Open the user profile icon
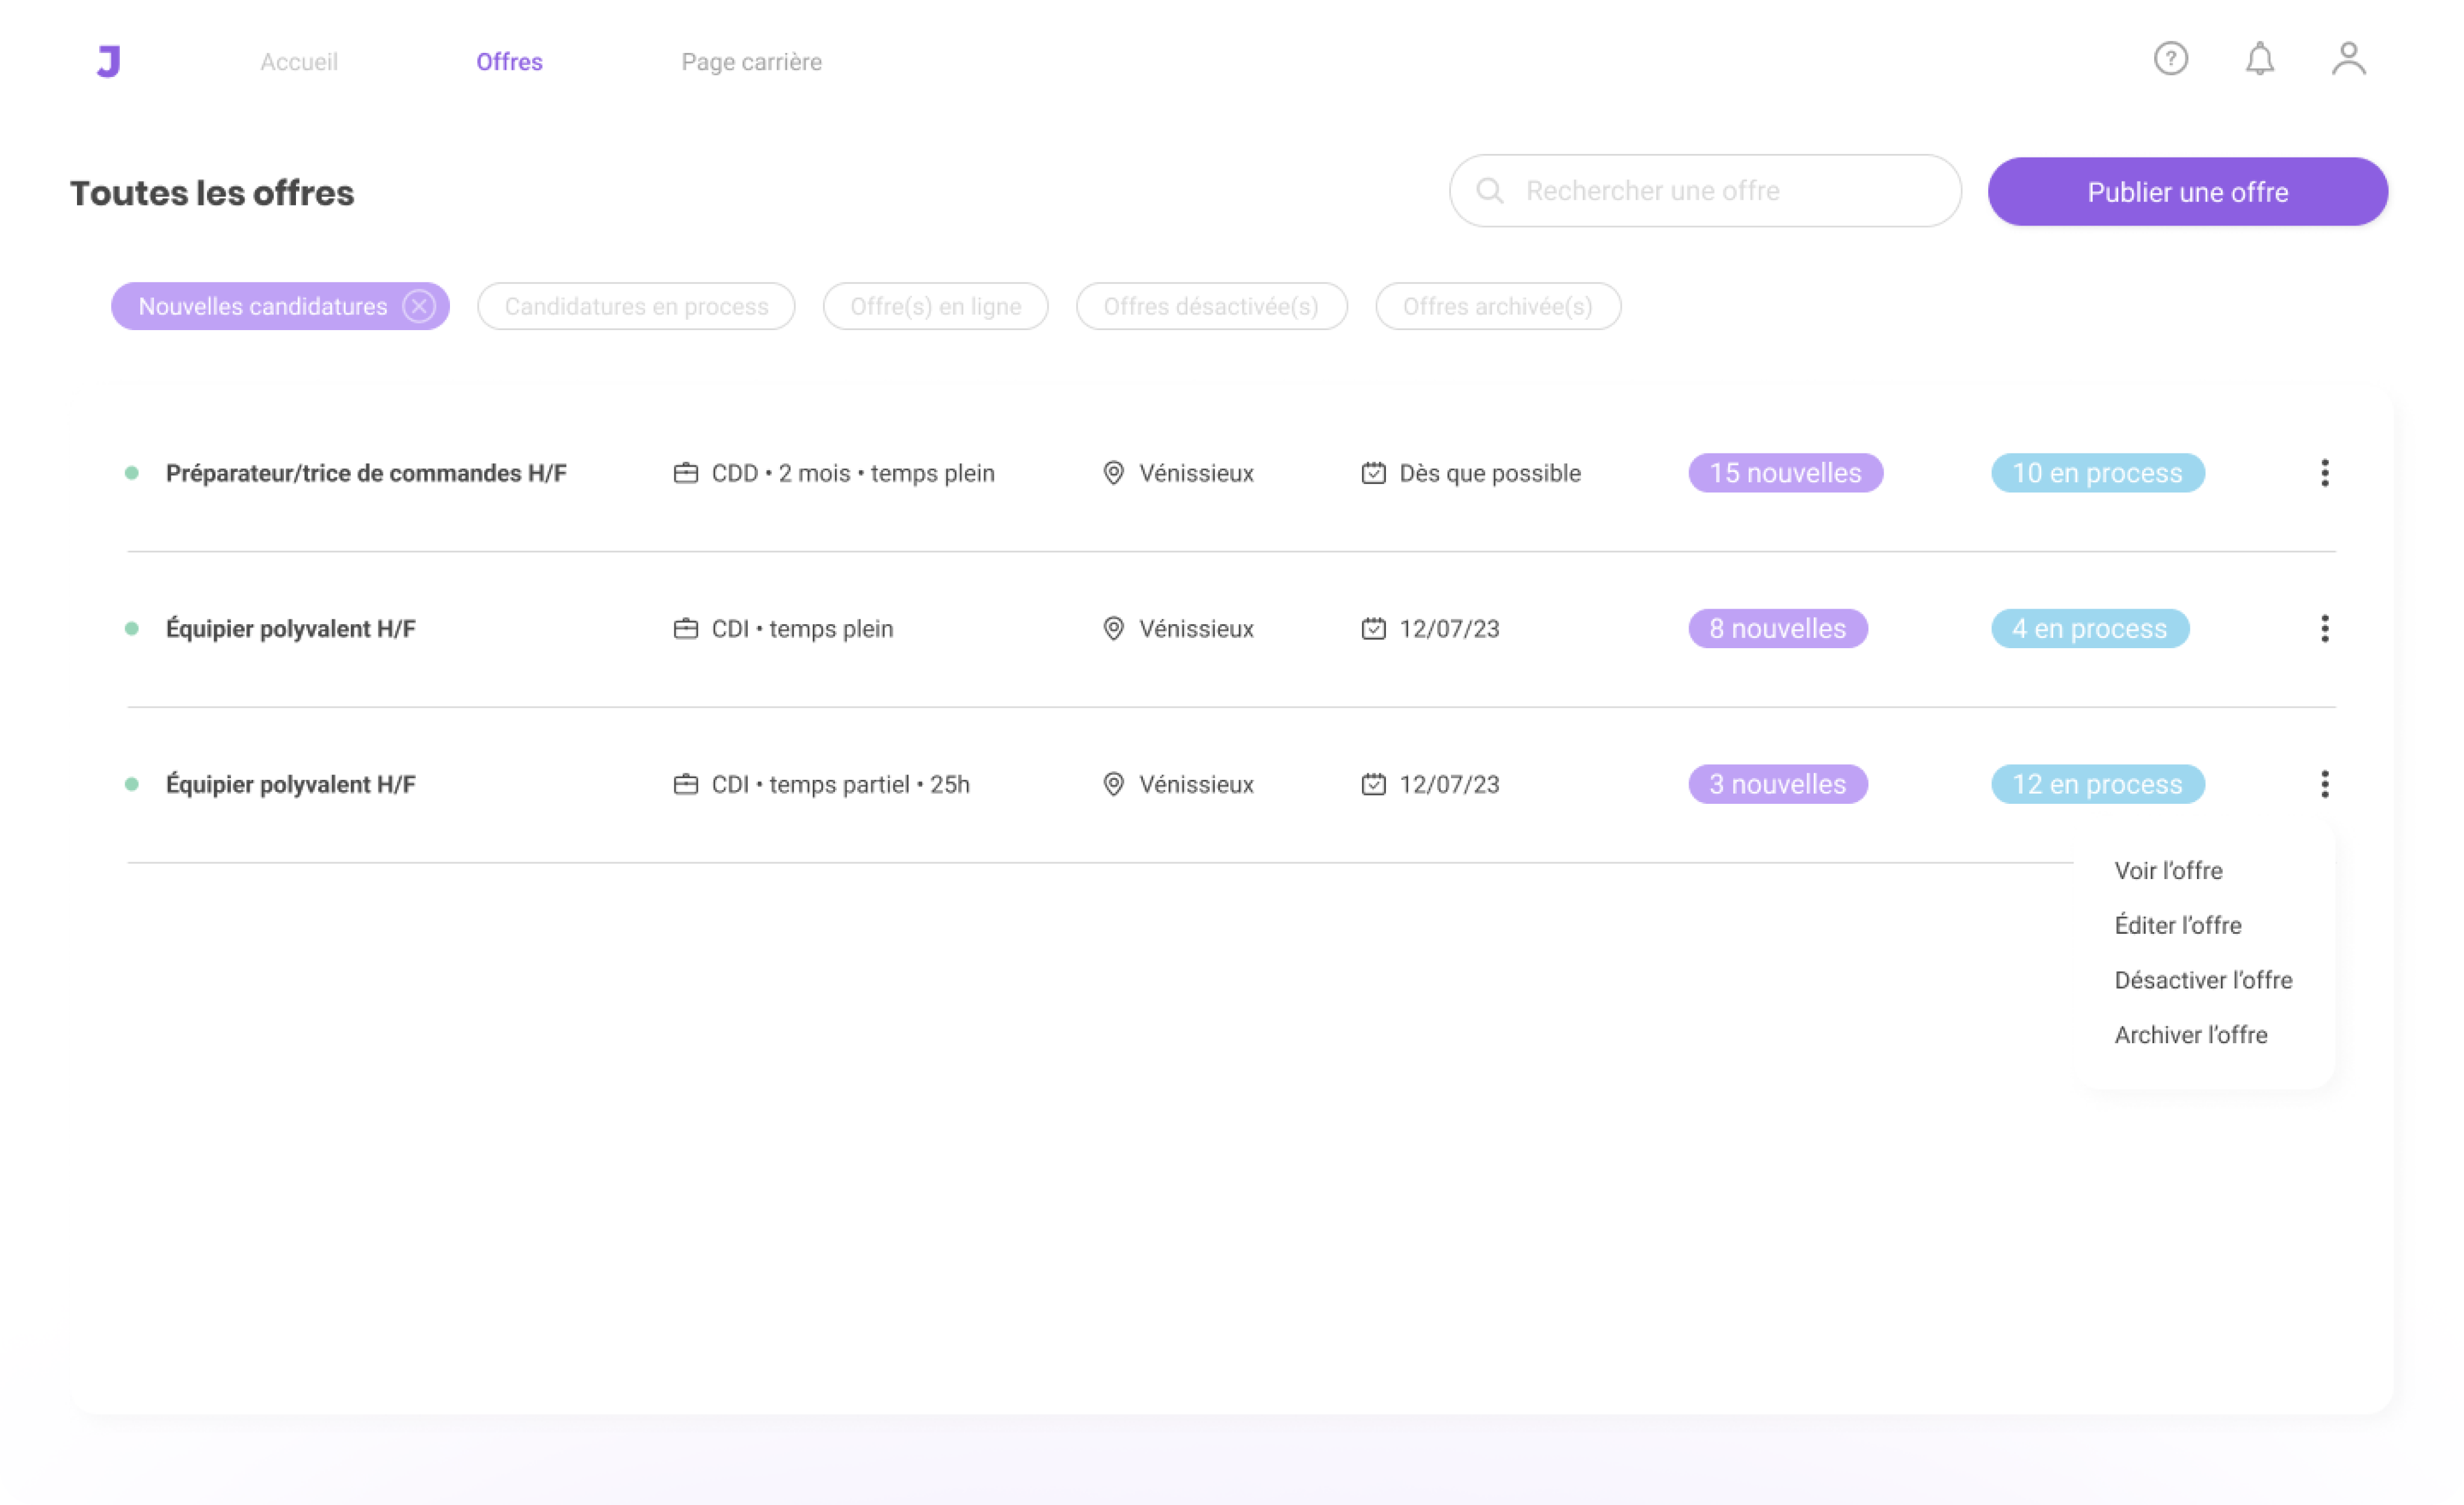 2348,59
